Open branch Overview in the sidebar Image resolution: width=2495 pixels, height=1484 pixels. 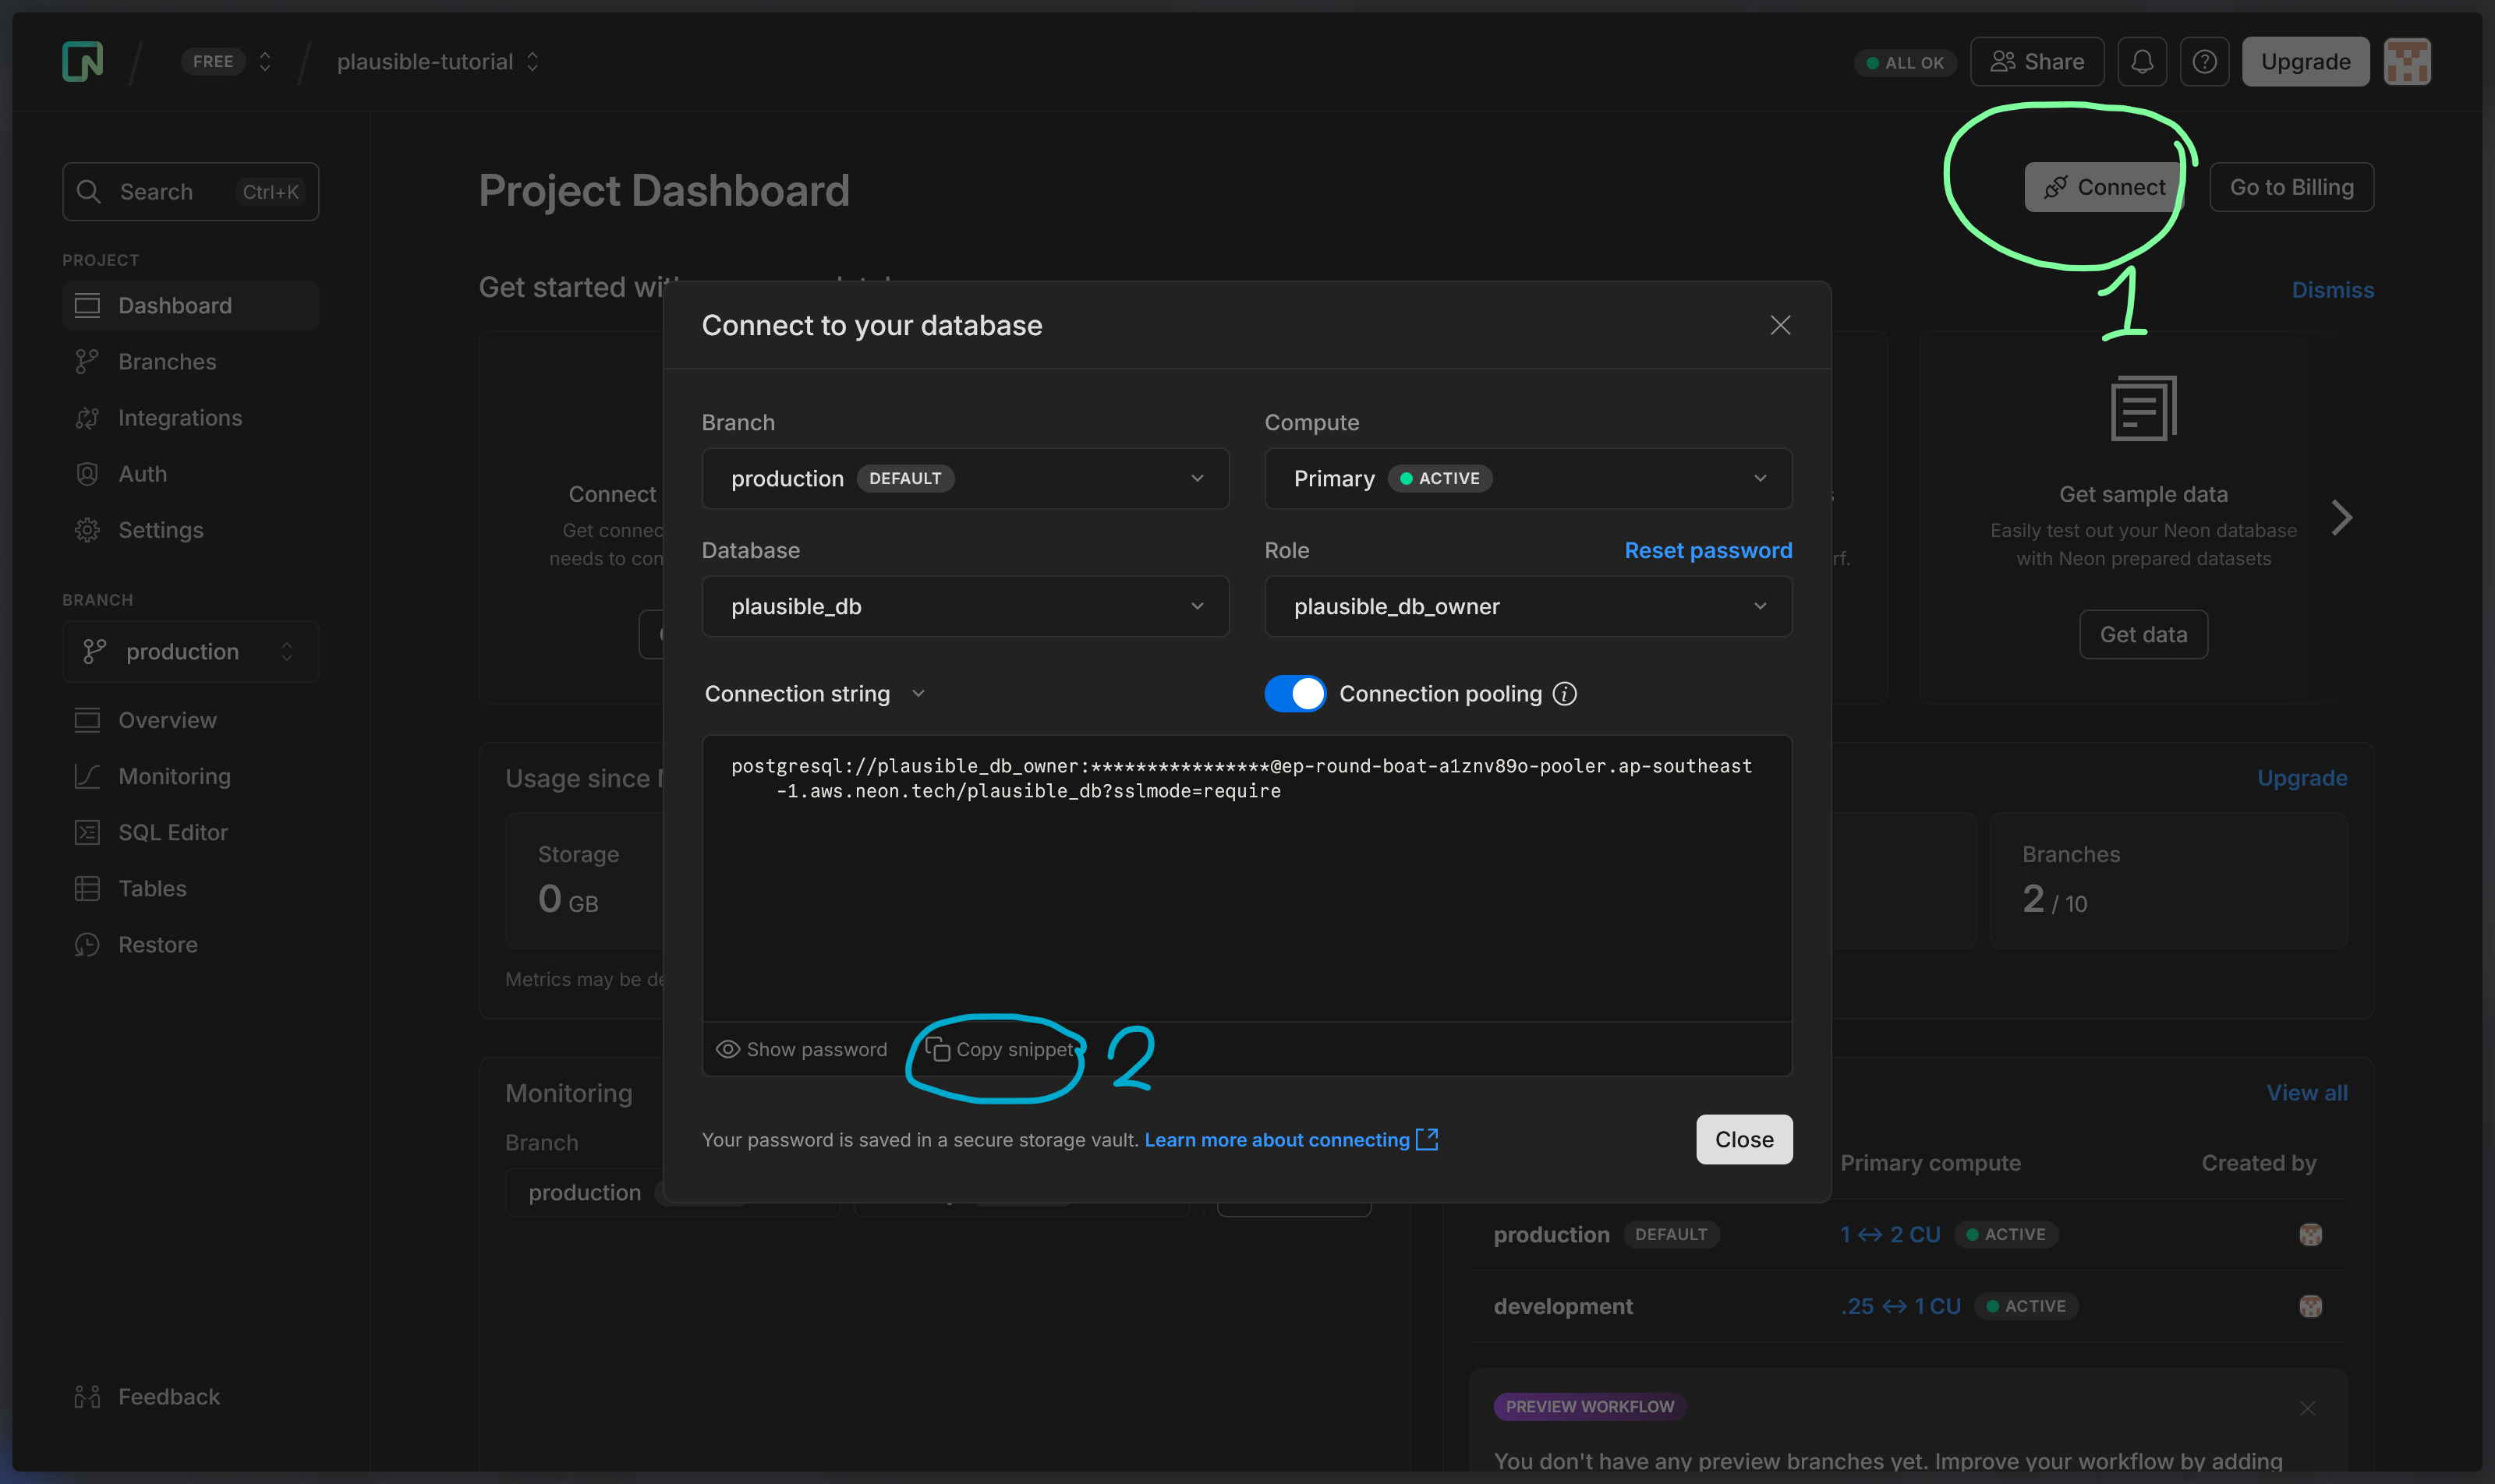click(x=190, y=719)
